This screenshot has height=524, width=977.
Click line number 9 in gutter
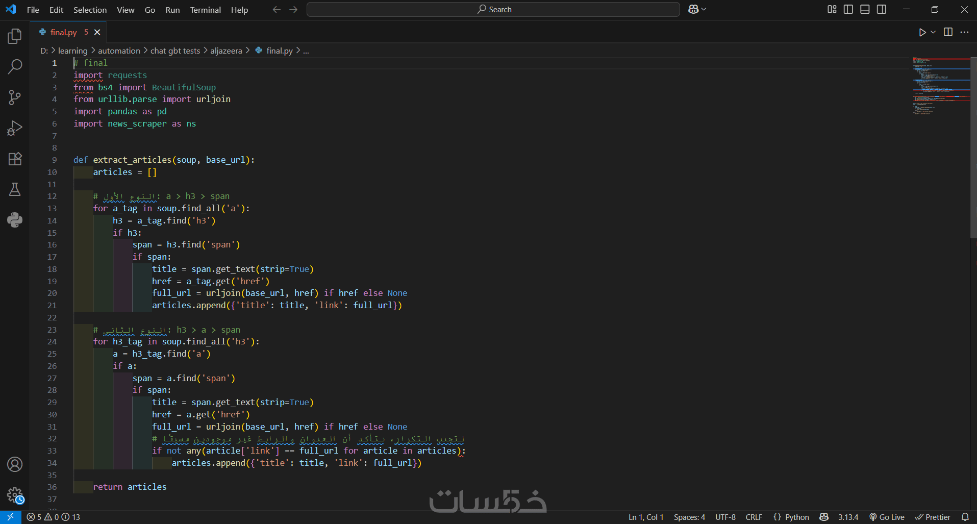(54, 160)
